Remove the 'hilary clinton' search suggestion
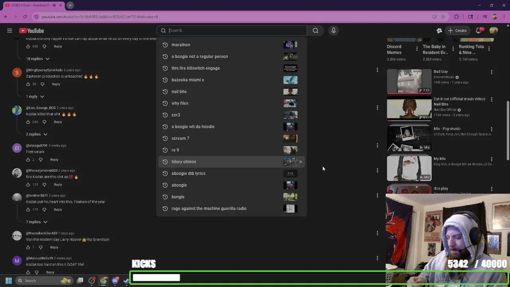510x287 pixels. 300,162
